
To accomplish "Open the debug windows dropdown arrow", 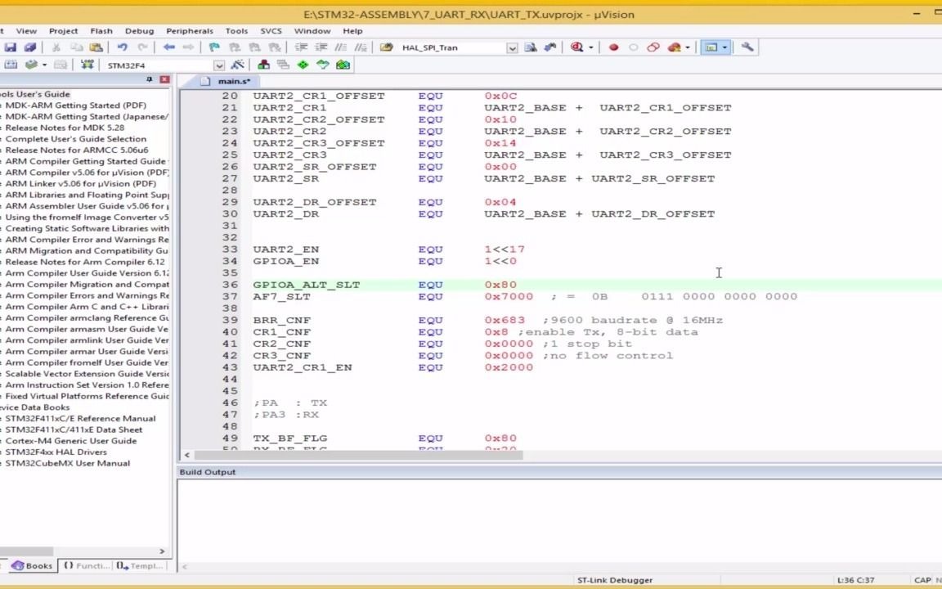I will pyautogui.click(x=723, y=47).
